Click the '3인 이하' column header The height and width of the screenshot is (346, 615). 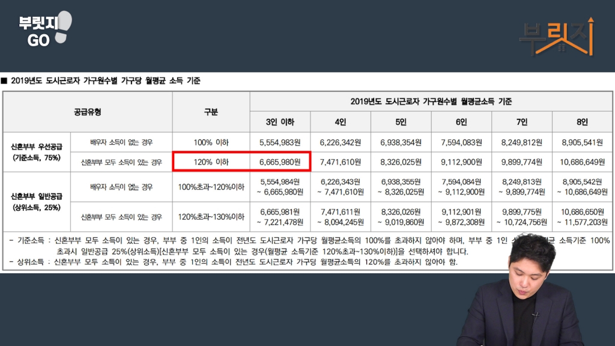pyautogui.click(x=280, y=122)
